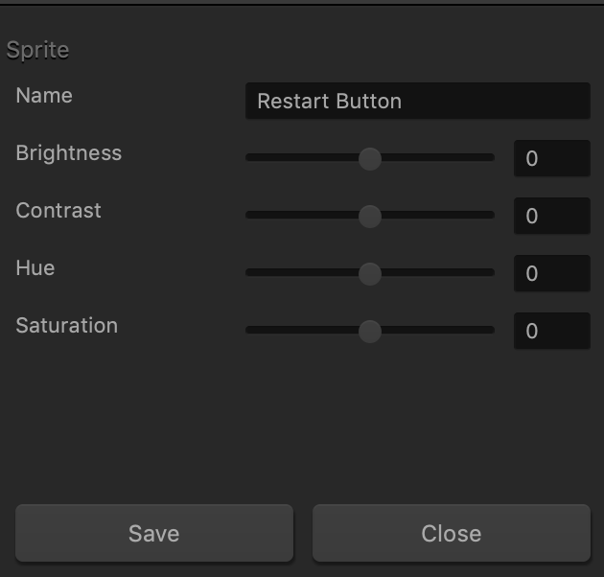Click the Save button
The image size is (604, 577).
click(154, 533)
